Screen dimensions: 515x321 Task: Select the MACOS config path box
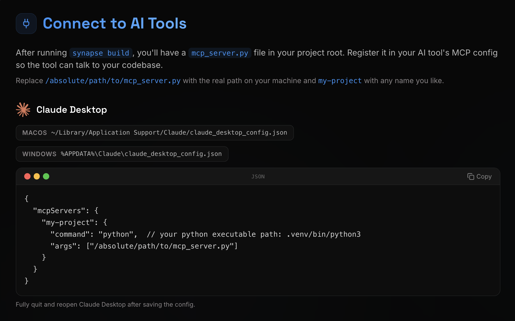[x=155, y=133]
